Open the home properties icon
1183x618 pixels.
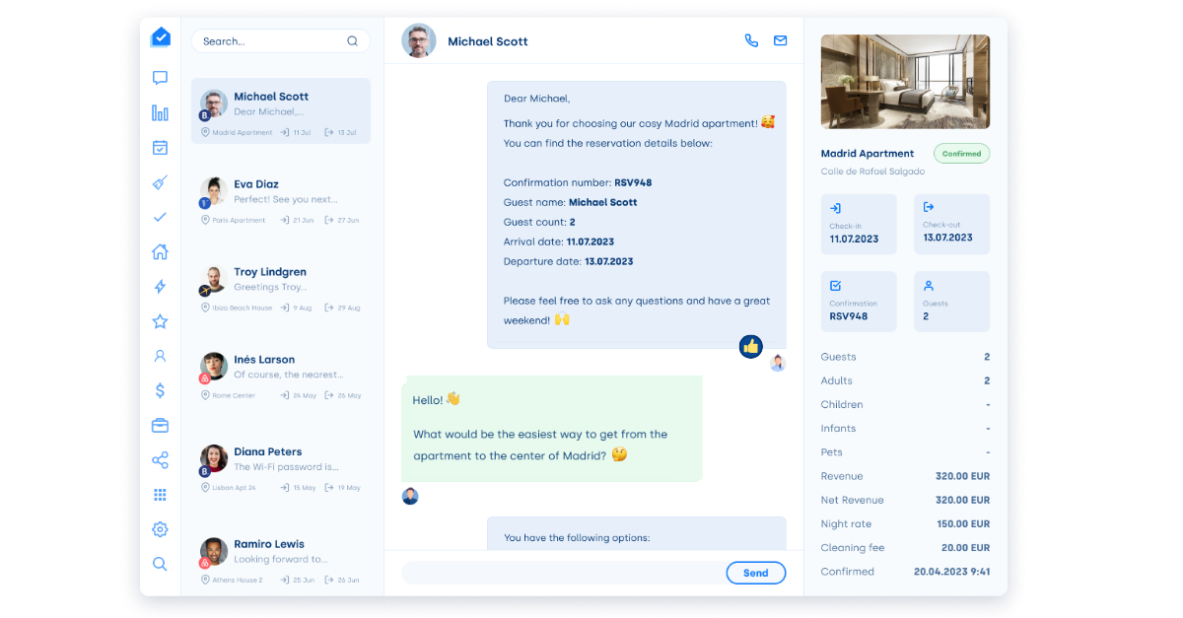[160, 251]
